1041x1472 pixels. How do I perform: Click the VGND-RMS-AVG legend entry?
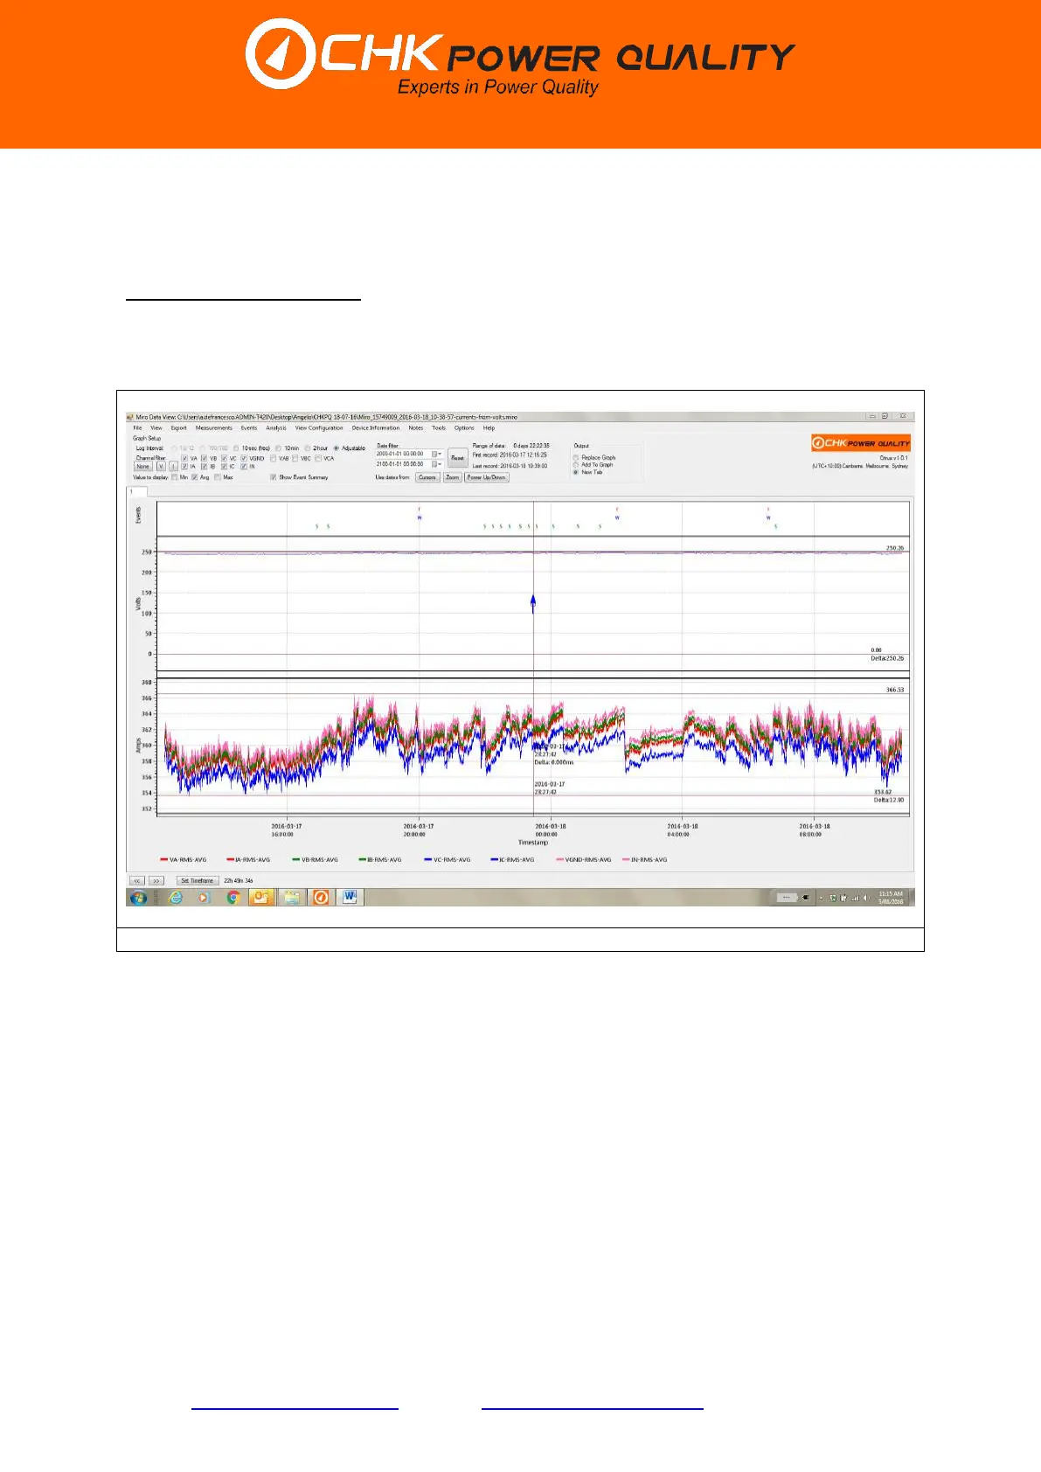pyautogui.click(x=583, y=860)
